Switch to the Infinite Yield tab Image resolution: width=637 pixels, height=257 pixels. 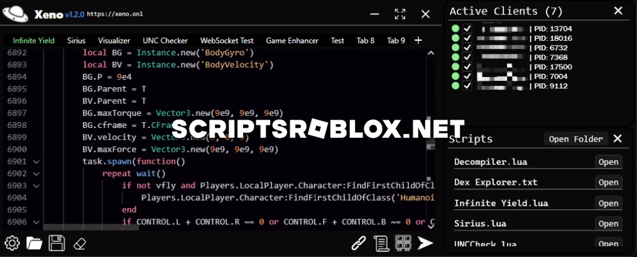[33, 41]
